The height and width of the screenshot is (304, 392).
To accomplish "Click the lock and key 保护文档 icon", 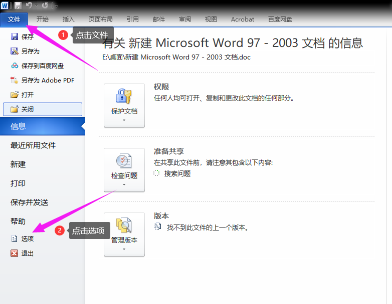I will click(124, 96).
